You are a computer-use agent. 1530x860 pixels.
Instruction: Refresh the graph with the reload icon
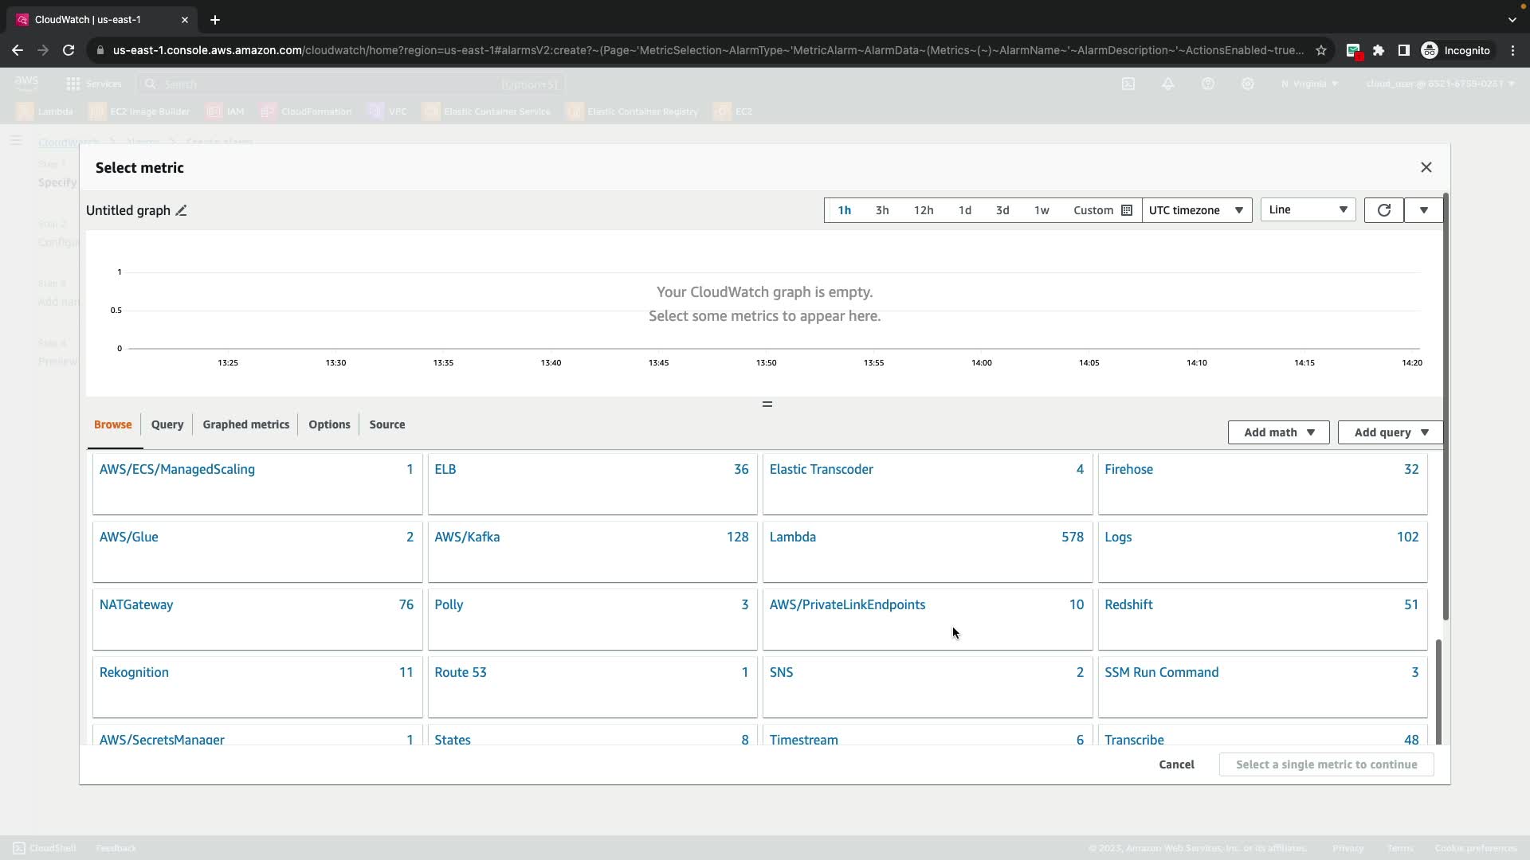click(1383, 210)
